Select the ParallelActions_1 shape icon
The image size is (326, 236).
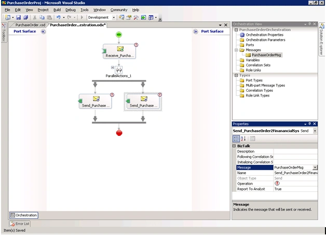[x=119, y=70]
